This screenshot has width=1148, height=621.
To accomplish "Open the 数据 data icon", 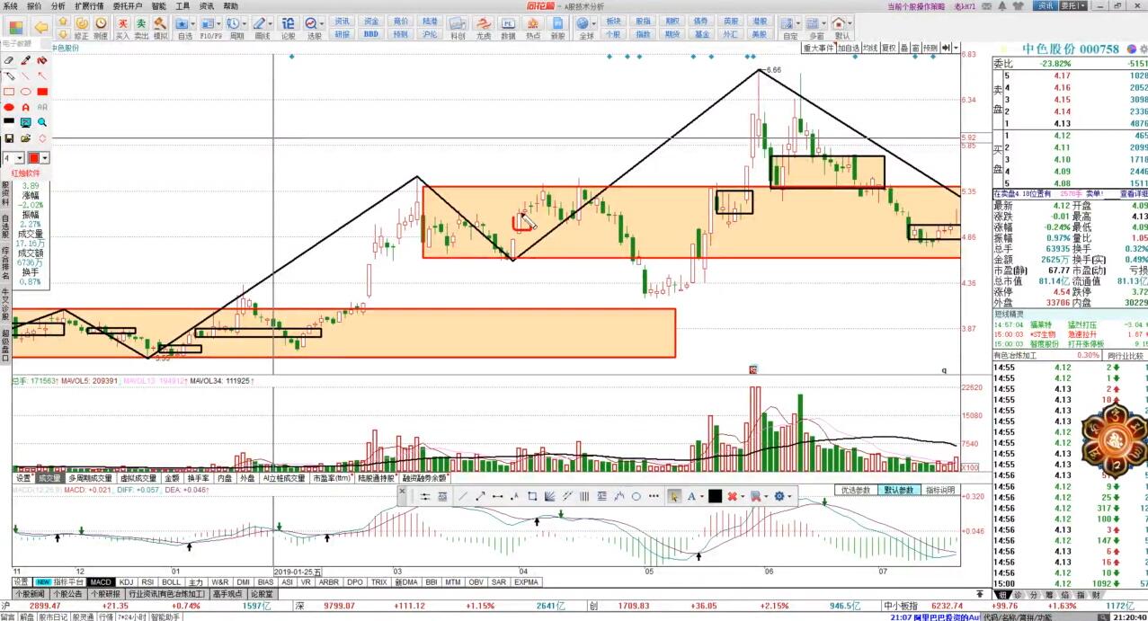I will point(508,27).
